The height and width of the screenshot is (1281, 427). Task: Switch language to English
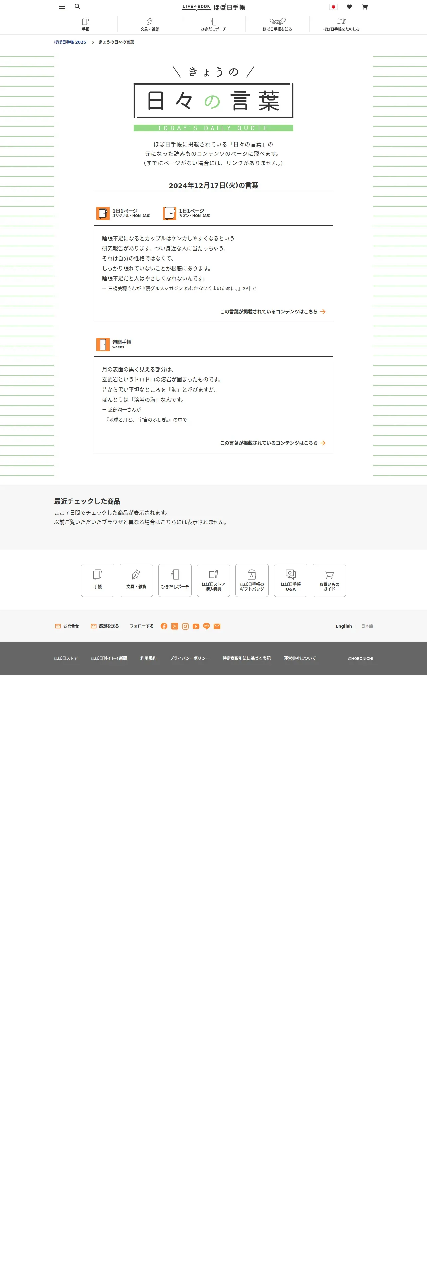click(344, 626)
